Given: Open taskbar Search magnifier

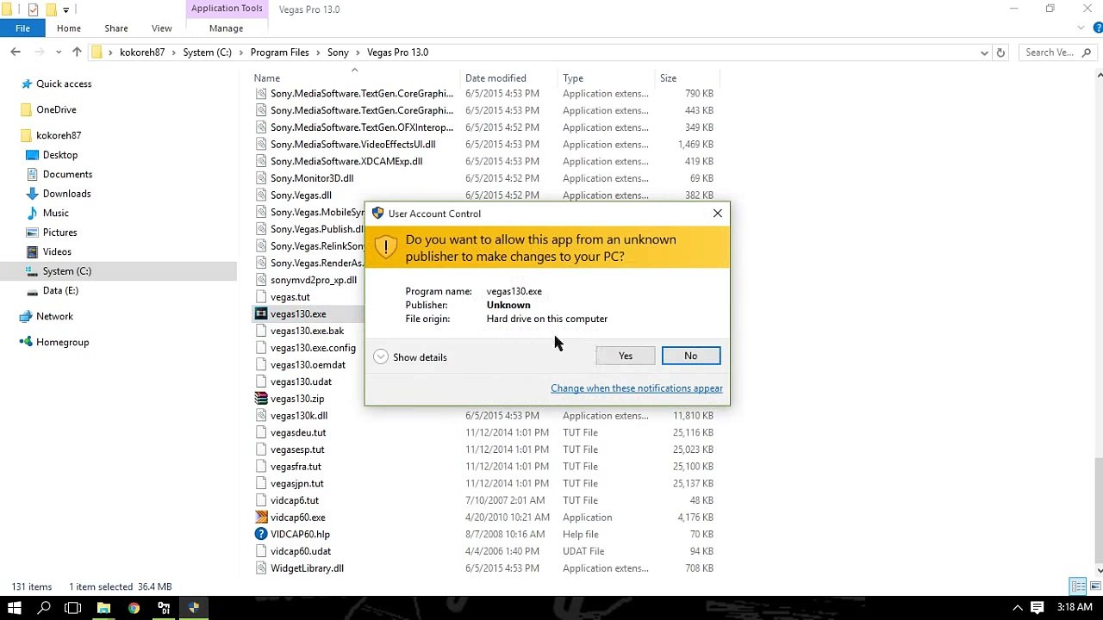Looking at the screenshot, I should tap(44, 608).
